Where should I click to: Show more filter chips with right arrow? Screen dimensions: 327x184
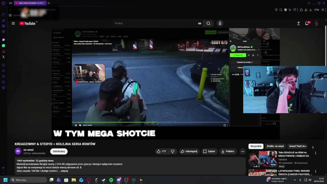click(x=313, y=147)
